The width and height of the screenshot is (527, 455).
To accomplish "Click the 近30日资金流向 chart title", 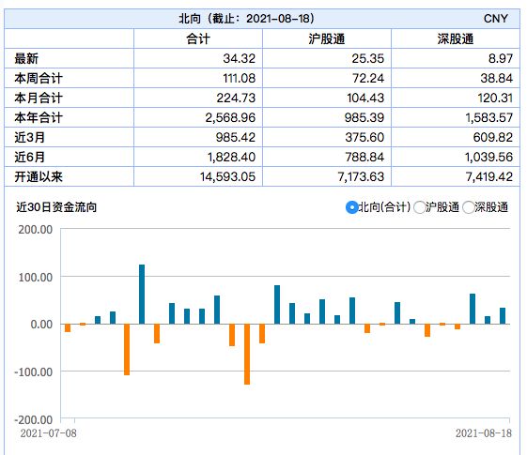I will [56, 207].
